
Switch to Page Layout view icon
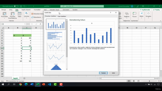point(134,81)
